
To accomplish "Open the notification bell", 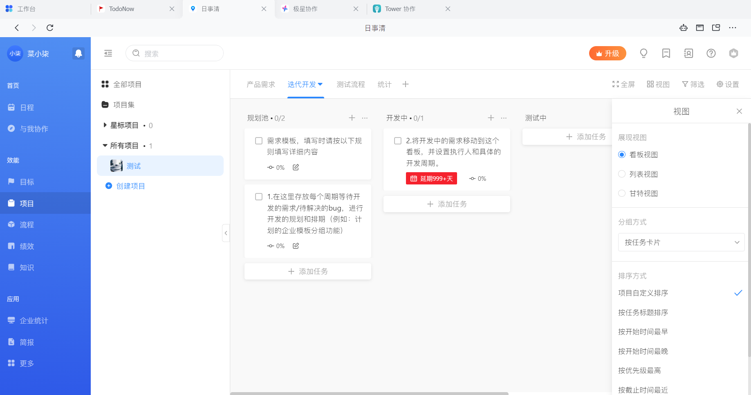I will click(78, 53).
